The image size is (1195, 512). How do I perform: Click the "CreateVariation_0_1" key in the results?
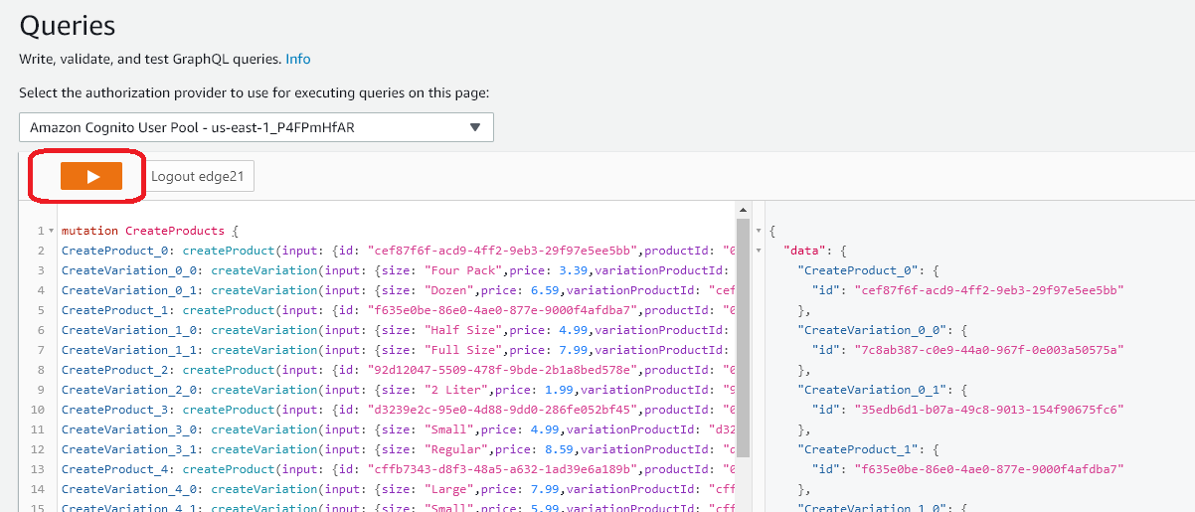[866, 390]
